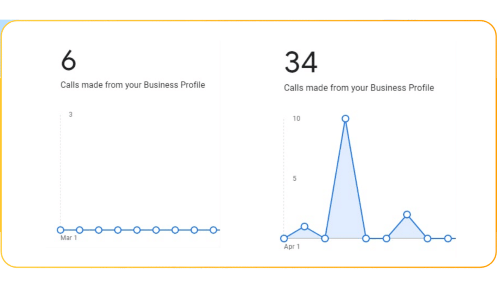This screenshot has height=288, width=497.
Task: Click the last data point in April chart
Action: [448, 238]
